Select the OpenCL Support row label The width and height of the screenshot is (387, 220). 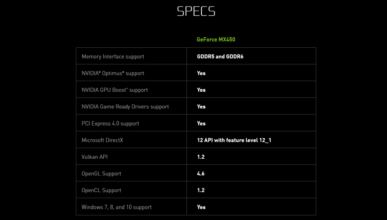tap(101, 190)
